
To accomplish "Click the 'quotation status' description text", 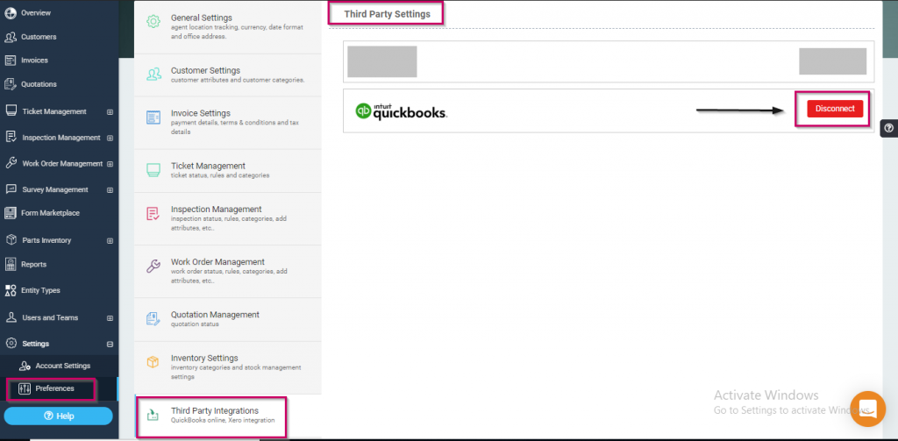I will pyautogui.click(x=195, y=324).
